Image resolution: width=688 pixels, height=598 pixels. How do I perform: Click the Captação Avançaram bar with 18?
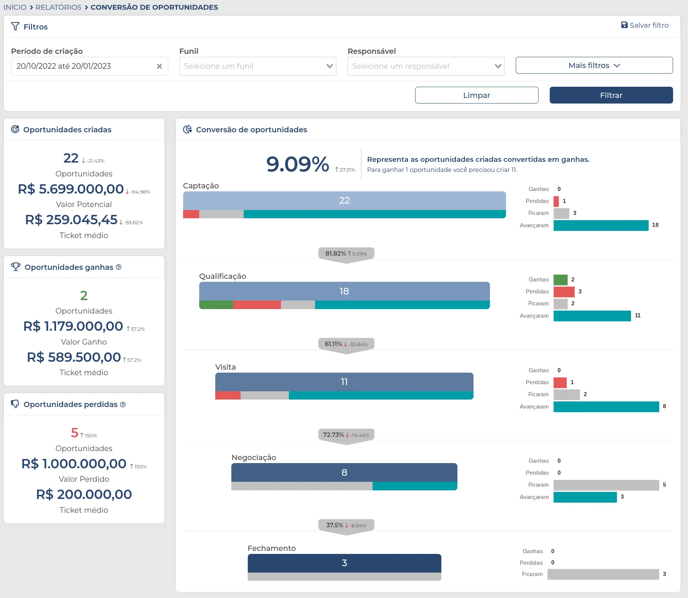[x=601, y=225]
